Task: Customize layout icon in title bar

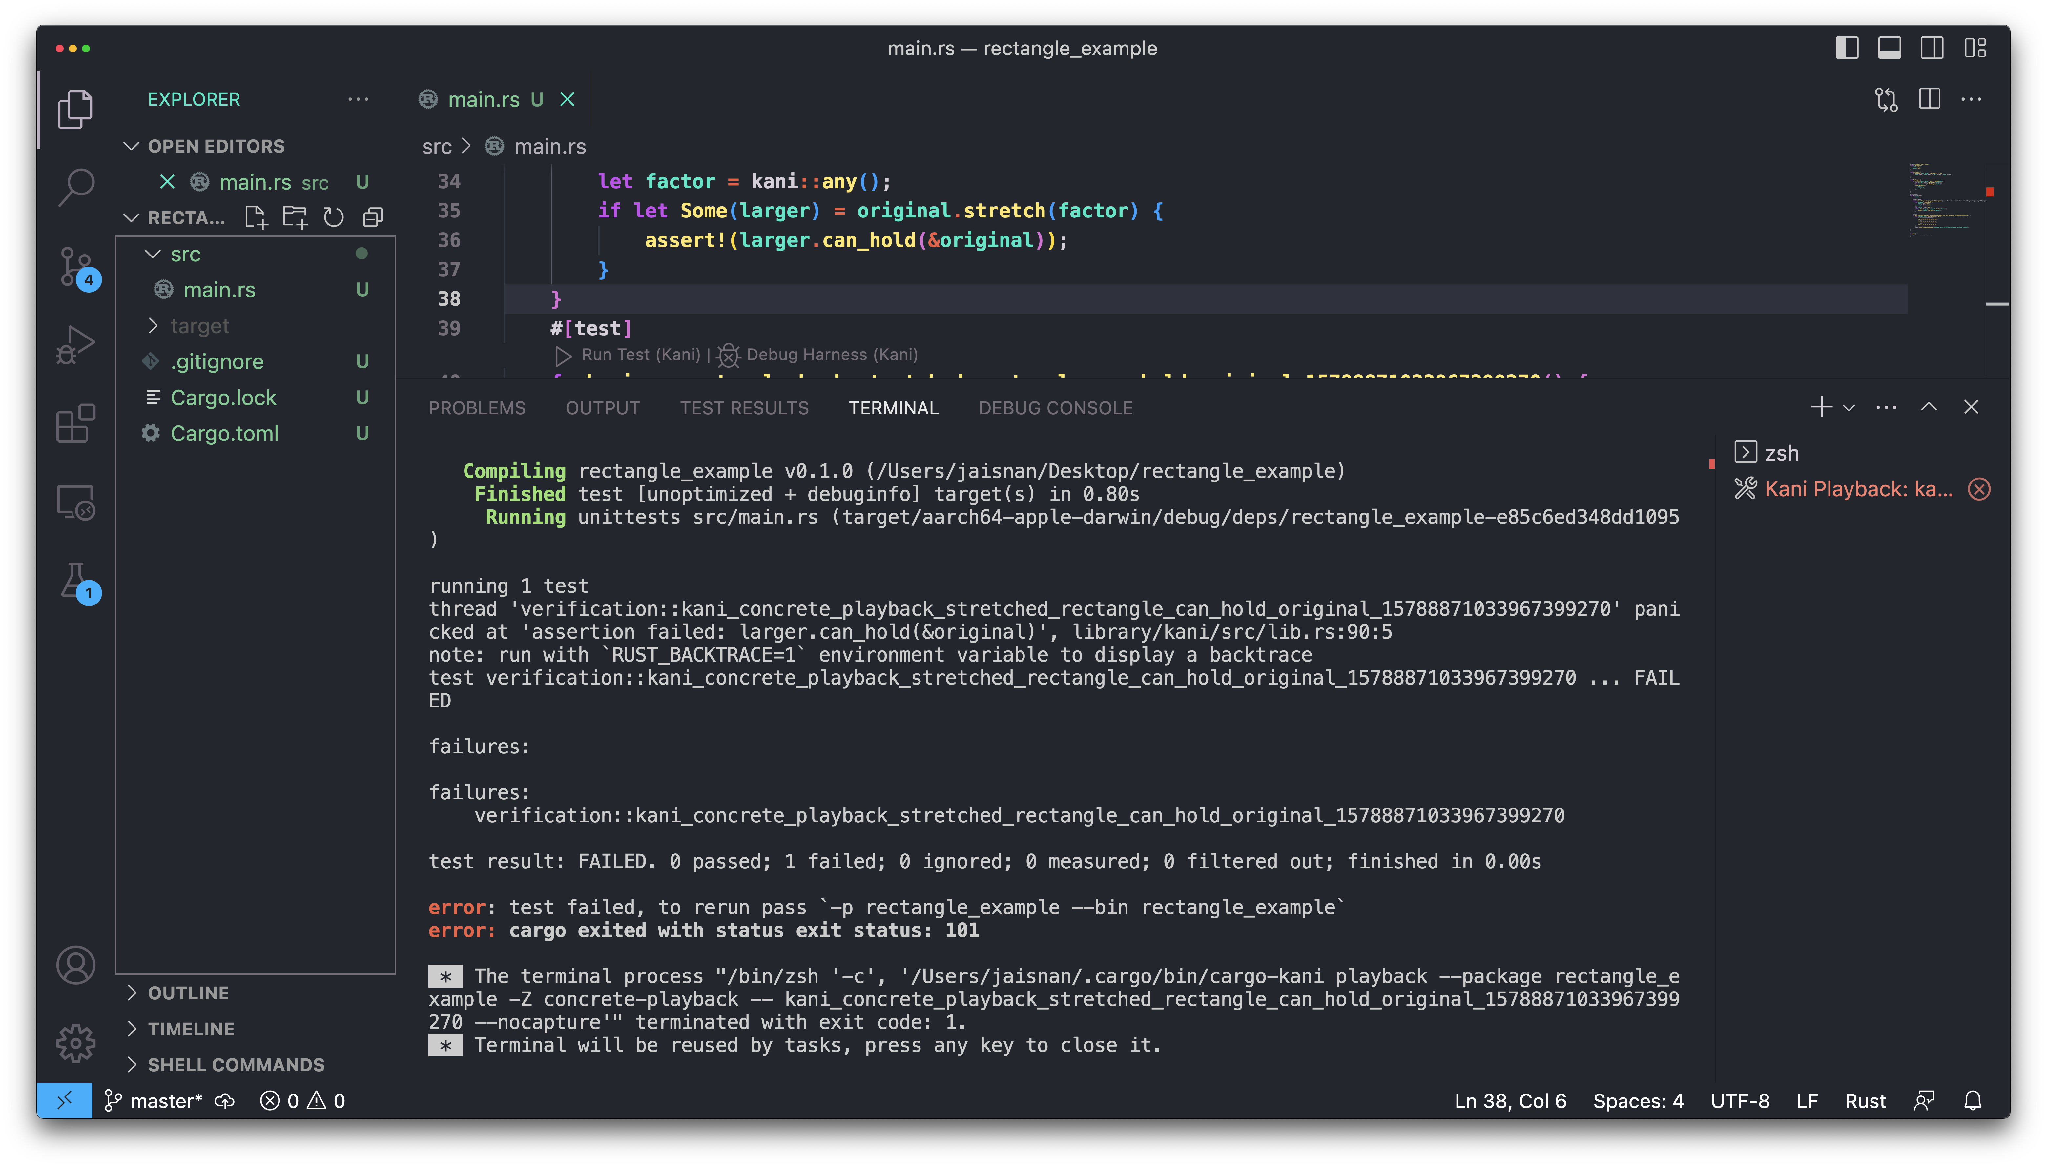Action: pos(1975,48)
